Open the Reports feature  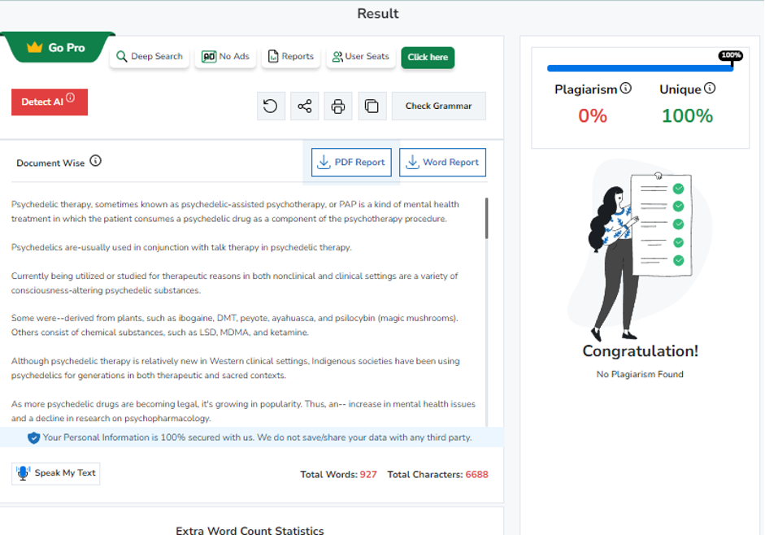291,57
